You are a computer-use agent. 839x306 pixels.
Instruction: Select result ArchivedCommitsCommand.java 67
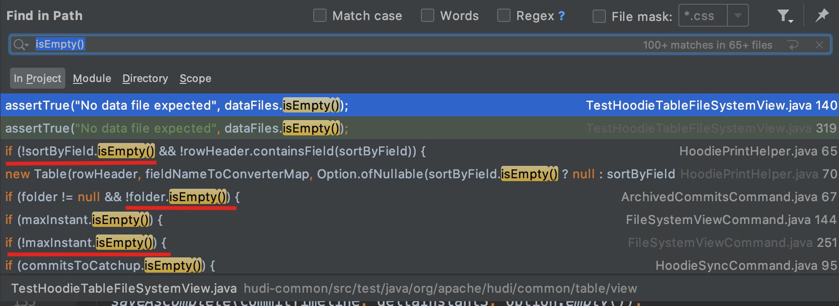[419, 197]
